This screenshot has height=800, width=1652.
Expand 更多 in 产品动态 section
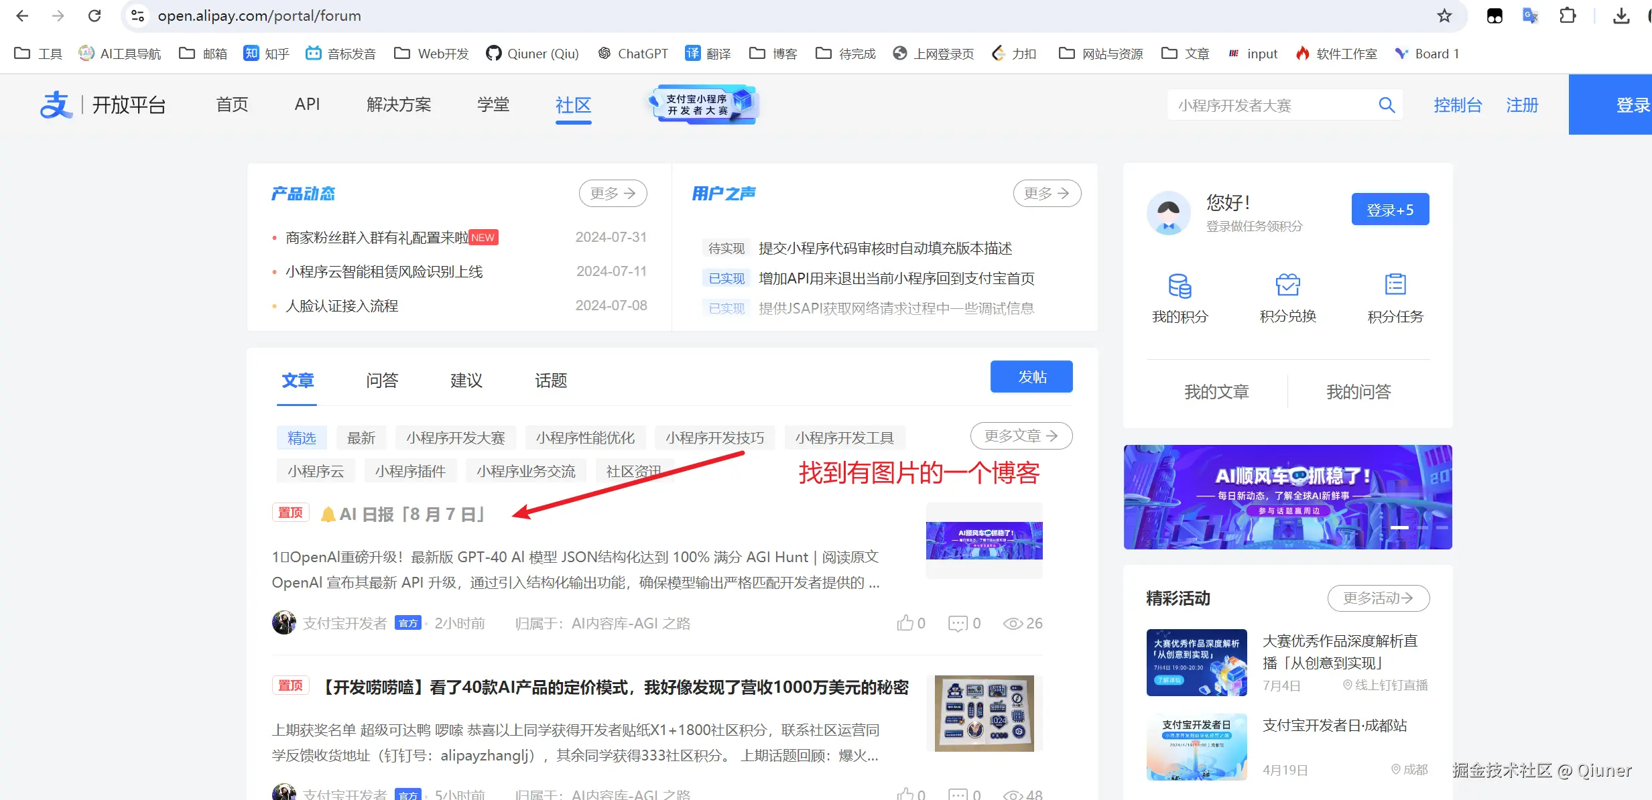point(613,194)
